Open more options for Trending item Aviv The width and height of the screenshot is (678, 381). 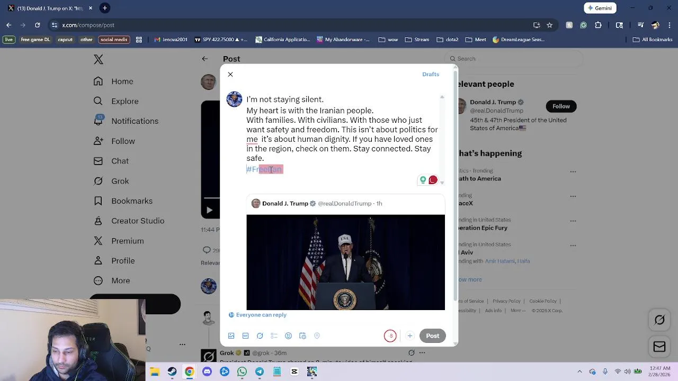point(573,246)
